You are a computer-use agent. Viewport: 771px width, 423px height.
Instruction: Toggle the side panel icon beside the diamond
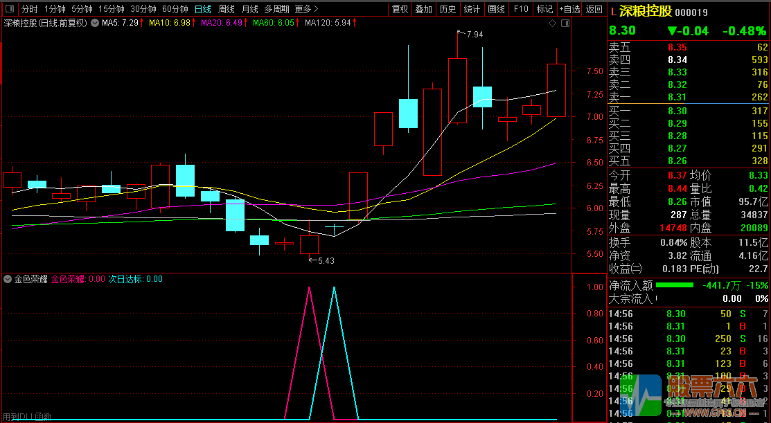(565, 23)
